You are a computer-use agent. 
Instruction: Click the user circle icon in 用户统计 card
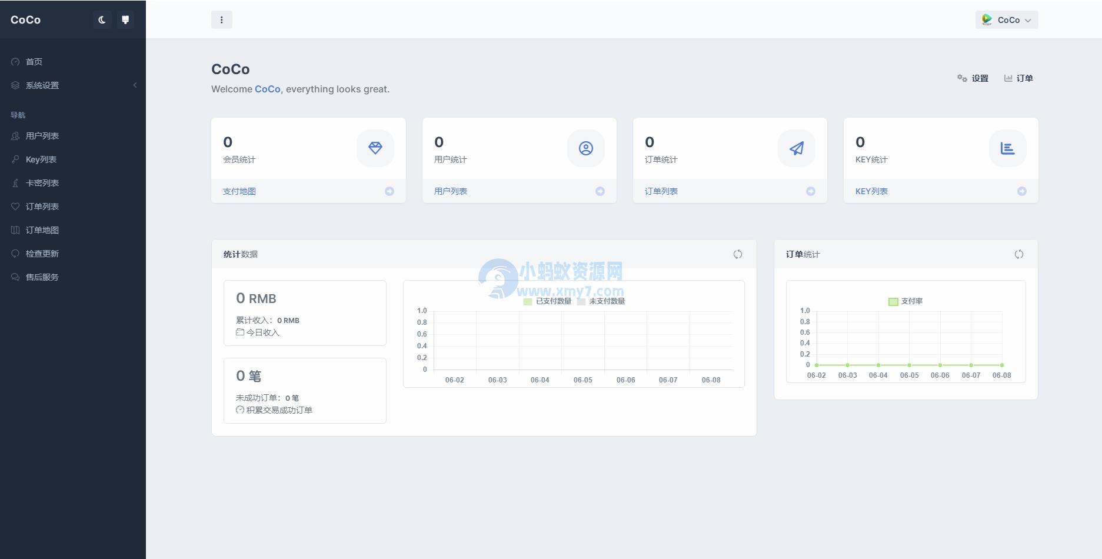click(586, 148)
